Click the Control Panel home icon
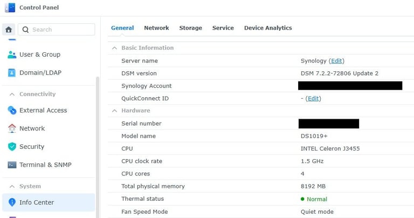The image size is (414, 218). point(9,29)
